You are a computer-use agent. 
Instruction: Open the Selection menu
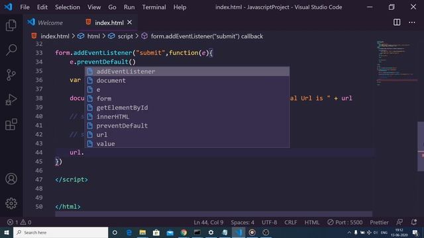[68, 7]
